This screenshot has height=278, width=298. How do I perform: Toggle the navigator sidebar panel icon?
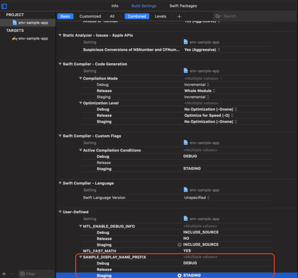[4, 6]
